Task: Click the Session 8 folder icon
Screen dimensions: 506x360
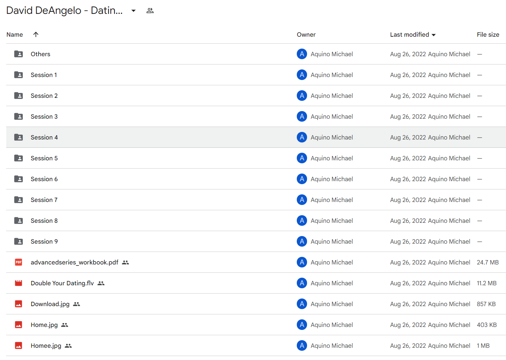Action: 19,220
